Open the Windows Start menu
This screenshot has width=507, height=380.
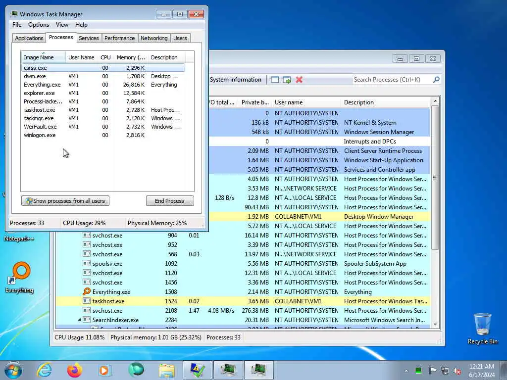(13, 370)
